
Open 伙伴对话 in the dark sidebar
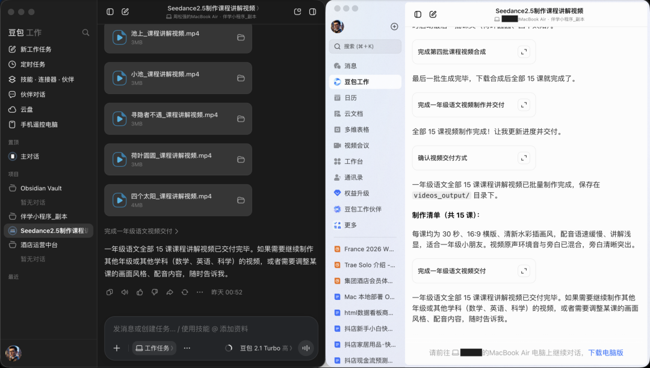pyautogui.click(x=49, y=95)
